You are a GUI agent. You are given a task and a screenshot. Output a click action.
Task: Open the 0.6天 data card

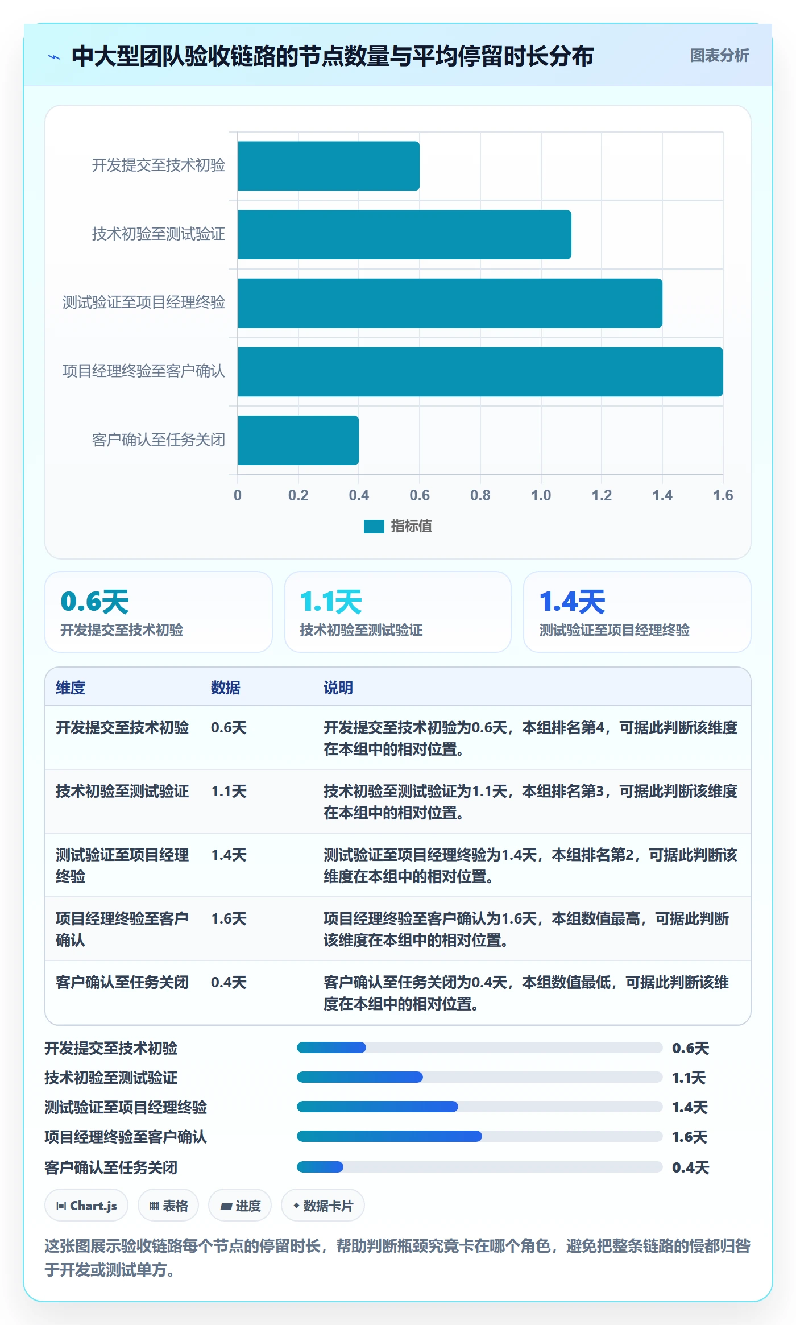(x=159, y=612)
